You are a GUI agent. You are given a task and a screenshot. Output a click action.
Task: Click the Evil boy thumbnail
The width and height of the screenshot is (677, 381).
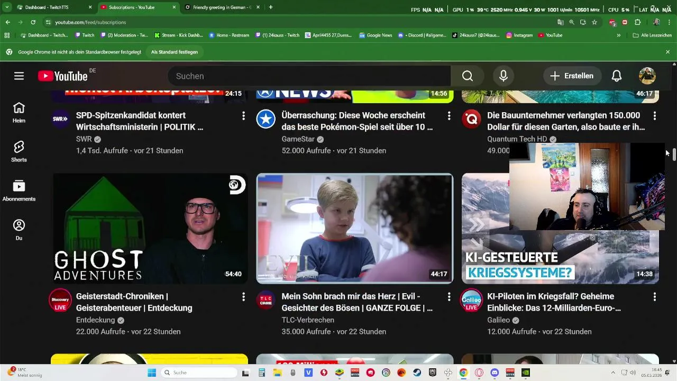click(x=355, y=229)
